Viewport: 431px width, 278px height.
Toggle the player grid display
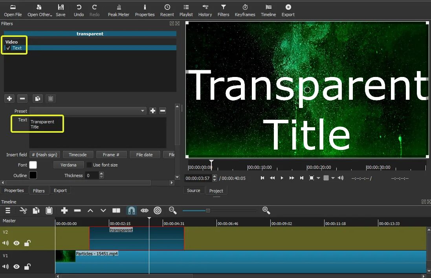(x=326, y=178)
